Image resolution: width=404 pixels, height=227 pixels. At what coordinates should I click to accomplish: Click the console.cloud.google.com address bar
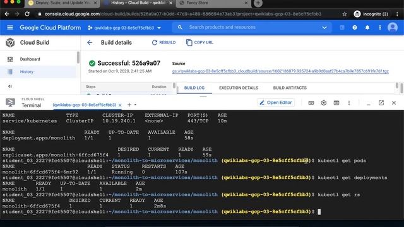click(183, 14)
